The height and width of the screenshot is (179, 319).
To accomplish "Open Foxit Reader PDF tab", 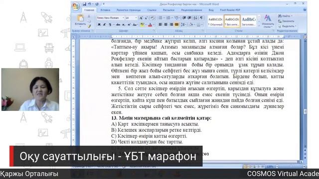I will (x=230, y=10).
